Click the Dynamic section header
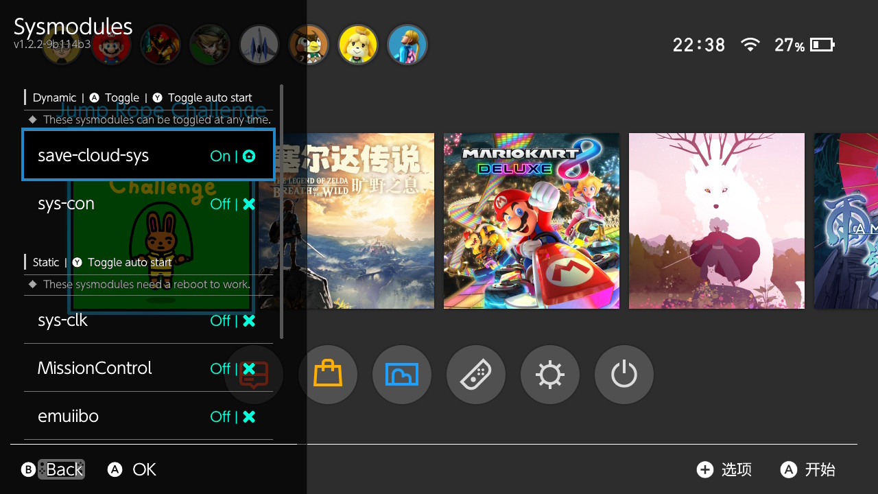The image size is (878, 494). pos(54,97)
